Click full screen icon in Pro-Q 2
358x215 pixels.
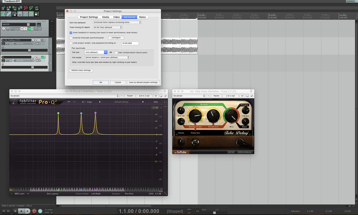click(165, 102)
